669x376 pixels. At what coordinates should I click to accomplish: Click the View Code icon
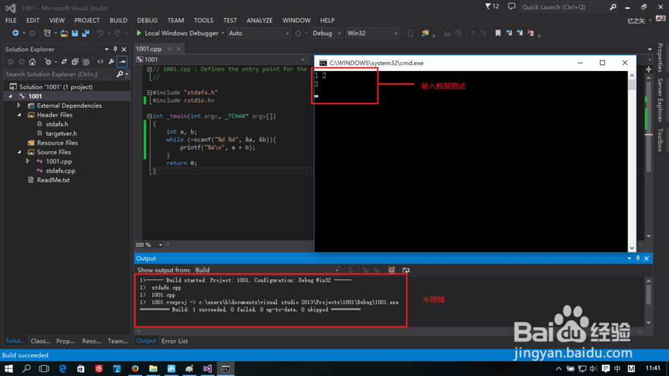(x=100, y=62)
